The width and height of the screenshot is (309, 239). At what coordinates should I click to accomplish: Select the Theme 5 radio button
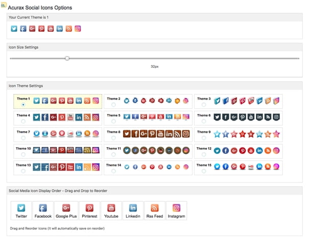[113, 121]
